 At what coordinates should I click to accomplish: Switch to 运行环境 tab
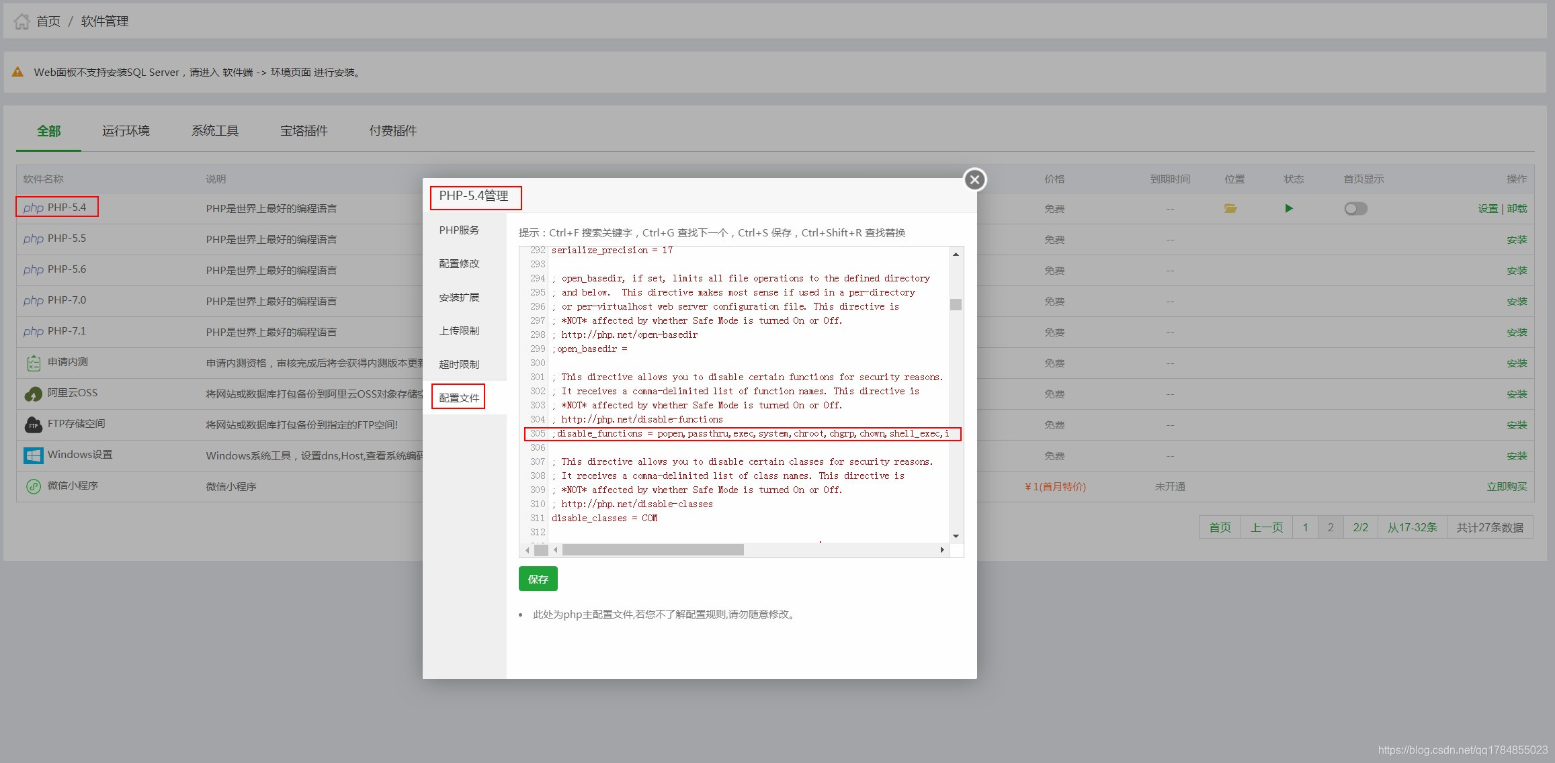pyautogui.click(x=126, y=131)
